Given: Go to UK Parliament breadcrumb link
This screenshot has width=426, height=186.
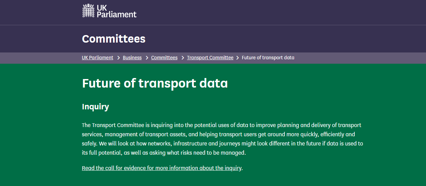Looking at the screenshot, I should 98,58.
